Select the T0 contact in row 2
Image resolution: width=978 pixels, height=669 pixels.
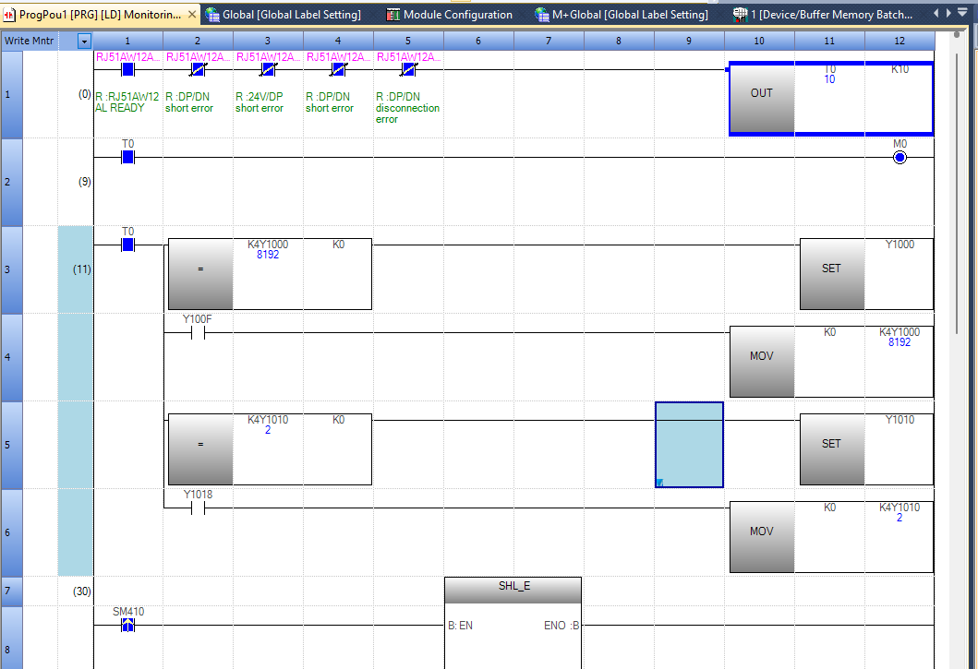(127, 158)
